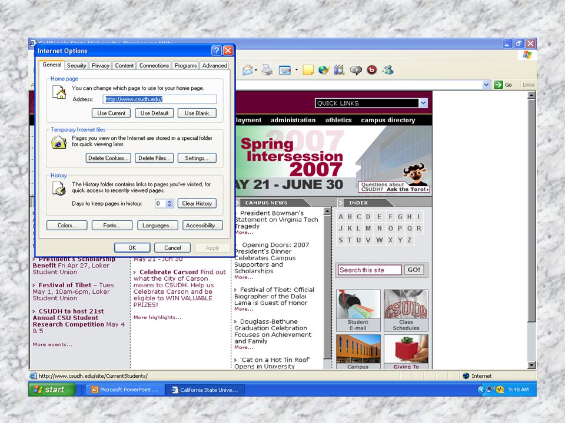Viewport: 565px width, 423px height.
Task: Click the yellow security alert tray icon
Action: click(x=500, y=390)
